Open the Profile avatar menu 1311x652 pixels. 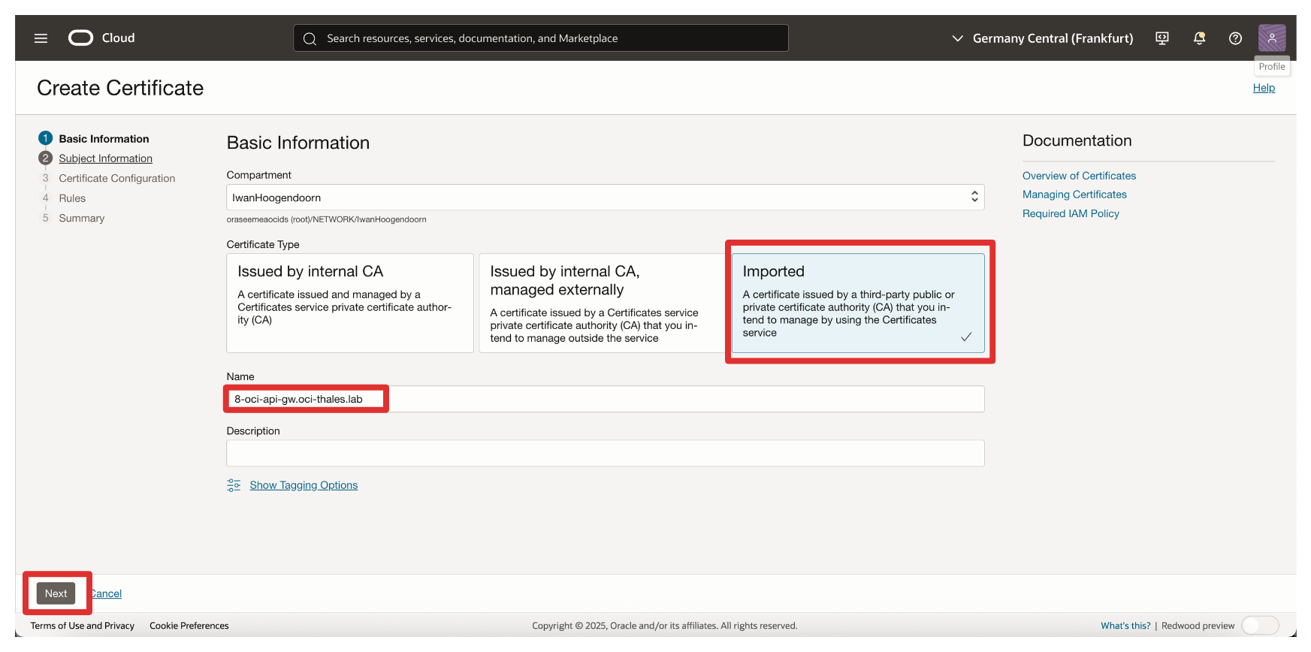tap(1271, 38)
